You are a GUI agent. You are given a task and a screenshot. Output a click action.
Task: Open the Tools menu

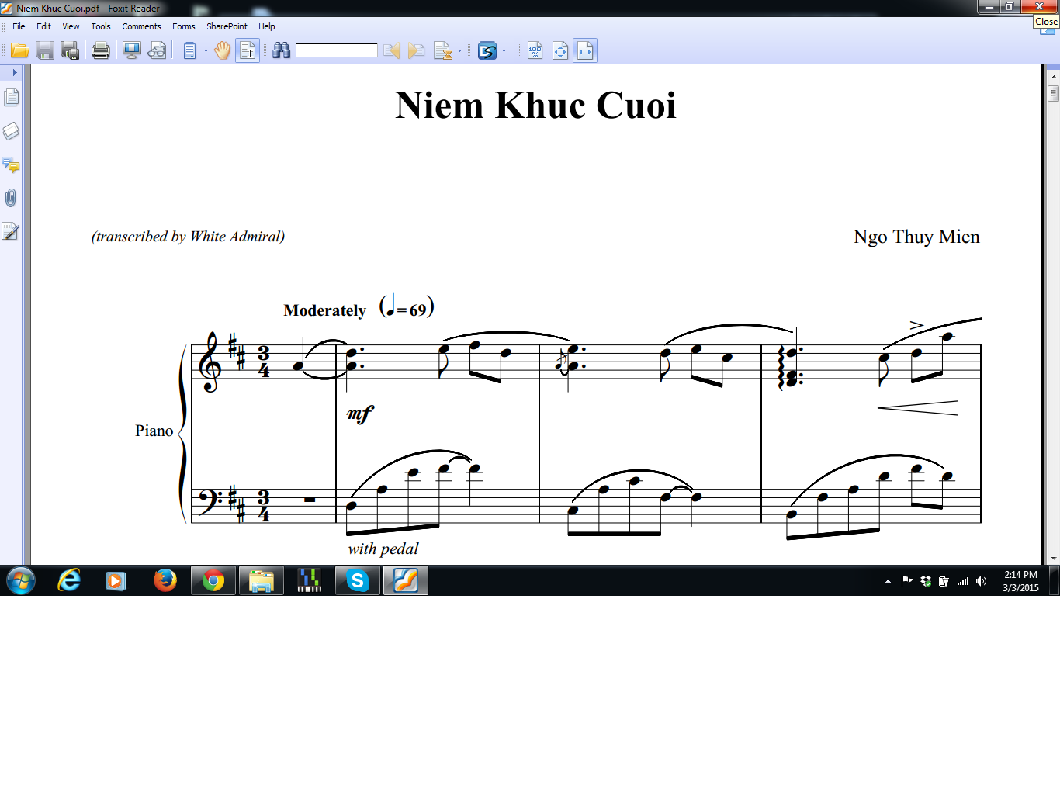(101, 26)
